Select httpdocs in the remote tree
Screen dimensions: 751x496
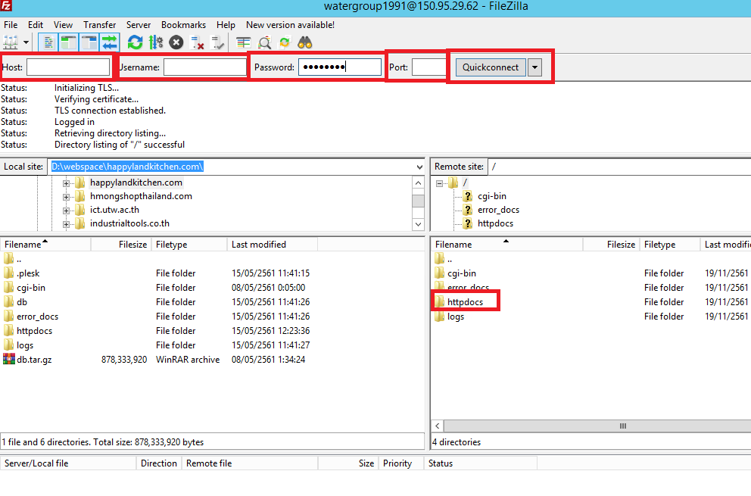(x=495, y=223)
